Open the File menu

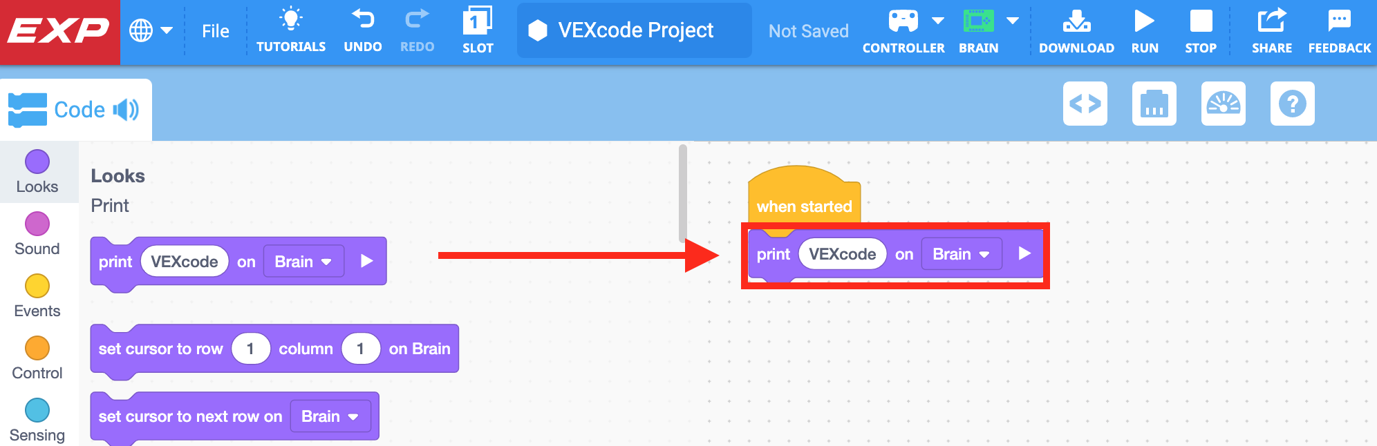click(x=215, y=30)
